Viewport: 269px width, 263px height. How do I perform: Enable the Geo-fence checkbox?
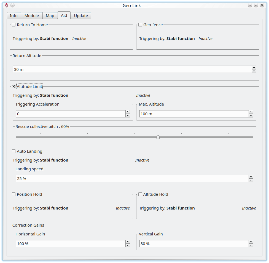pos(140,25)
